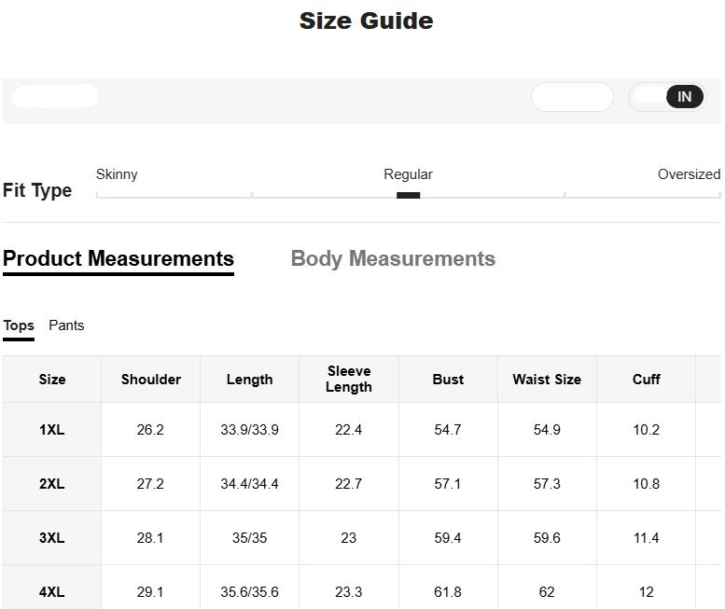Image resolution: width=725 pixels, height=609 pixels.
Task: Select the 2XL size row label
Action: tap(52, 484)
